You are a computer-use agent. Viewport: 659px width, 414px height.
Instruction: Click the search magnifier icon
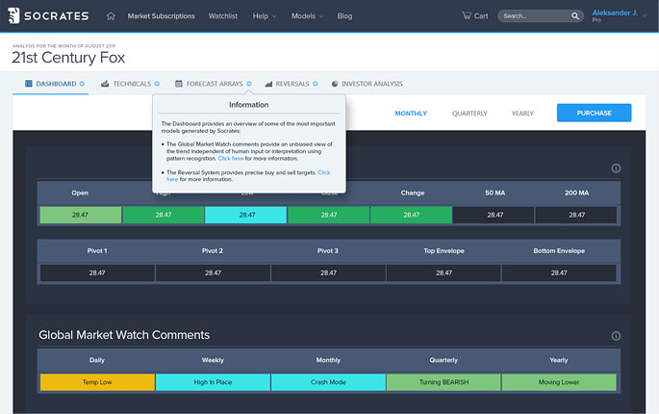click(x=575, y=16)
